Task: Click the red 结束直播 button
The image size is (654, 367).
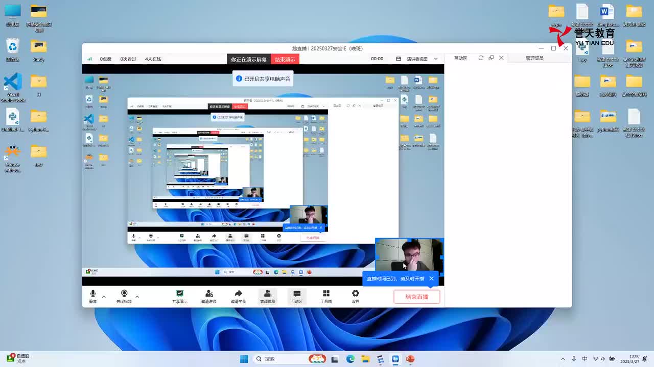Action: click(x=416, y=297)
